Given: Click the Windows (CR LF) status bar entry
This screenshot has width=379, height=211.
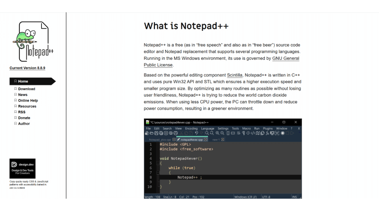Looking at the screenshot, I should pos(245,197).
